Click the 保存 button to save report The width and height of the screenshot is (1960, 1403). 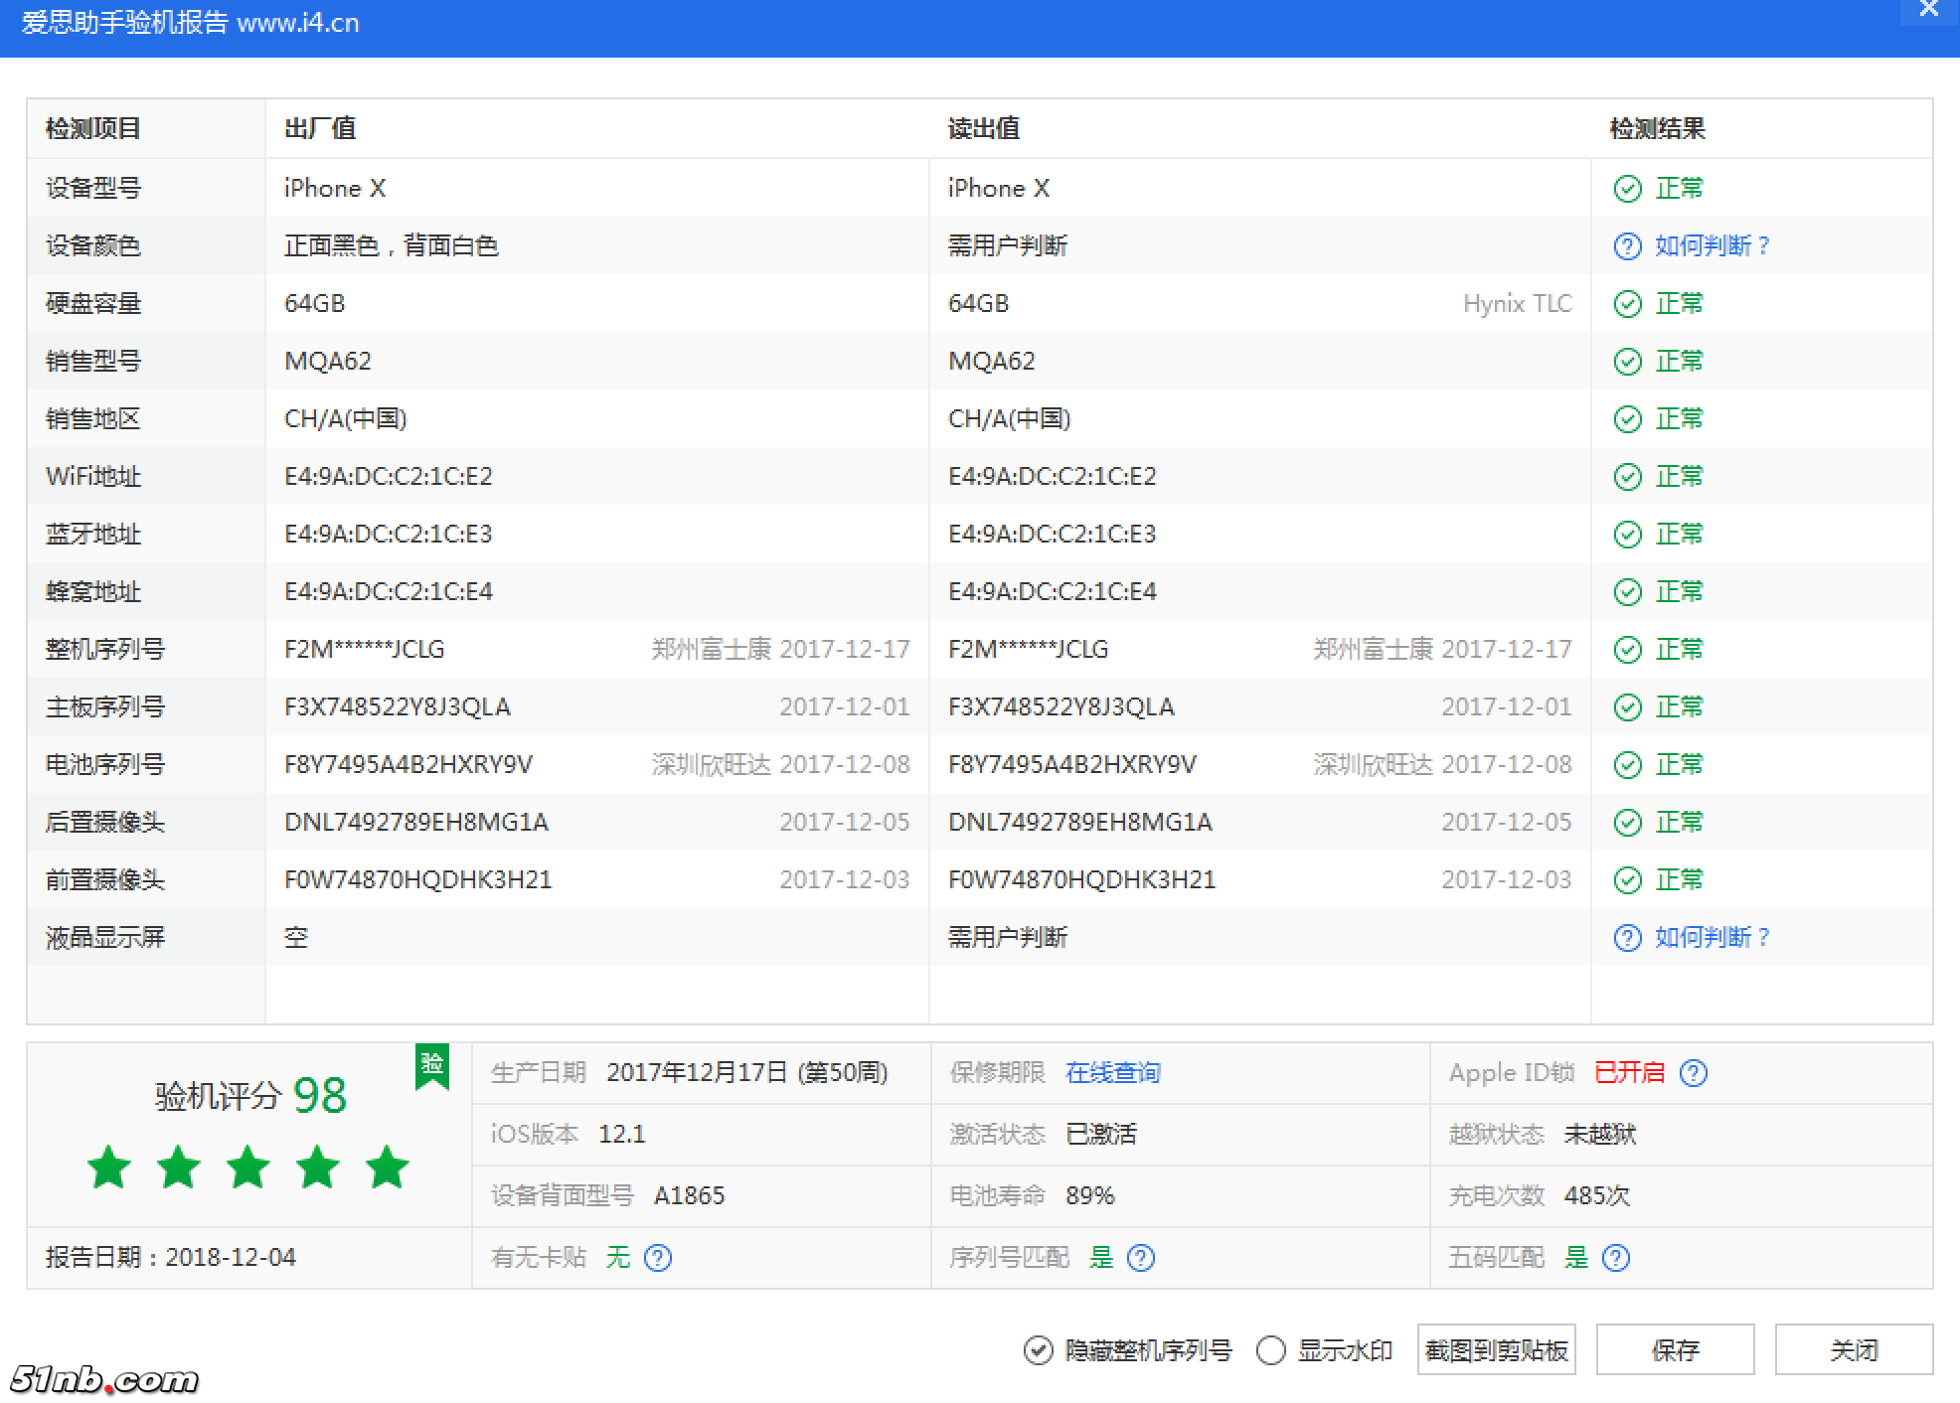(x=1676, y=1349)
